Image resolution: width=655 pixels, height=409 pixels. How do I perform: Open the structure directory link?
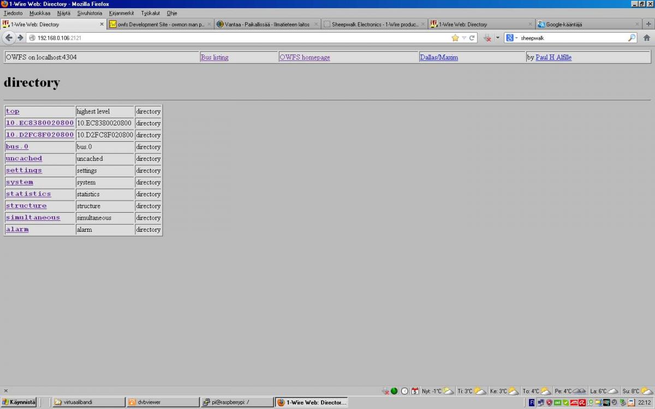pos(26,206)
